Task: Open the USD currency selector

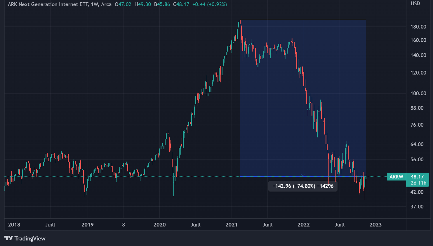Action: tap(415, 3)
